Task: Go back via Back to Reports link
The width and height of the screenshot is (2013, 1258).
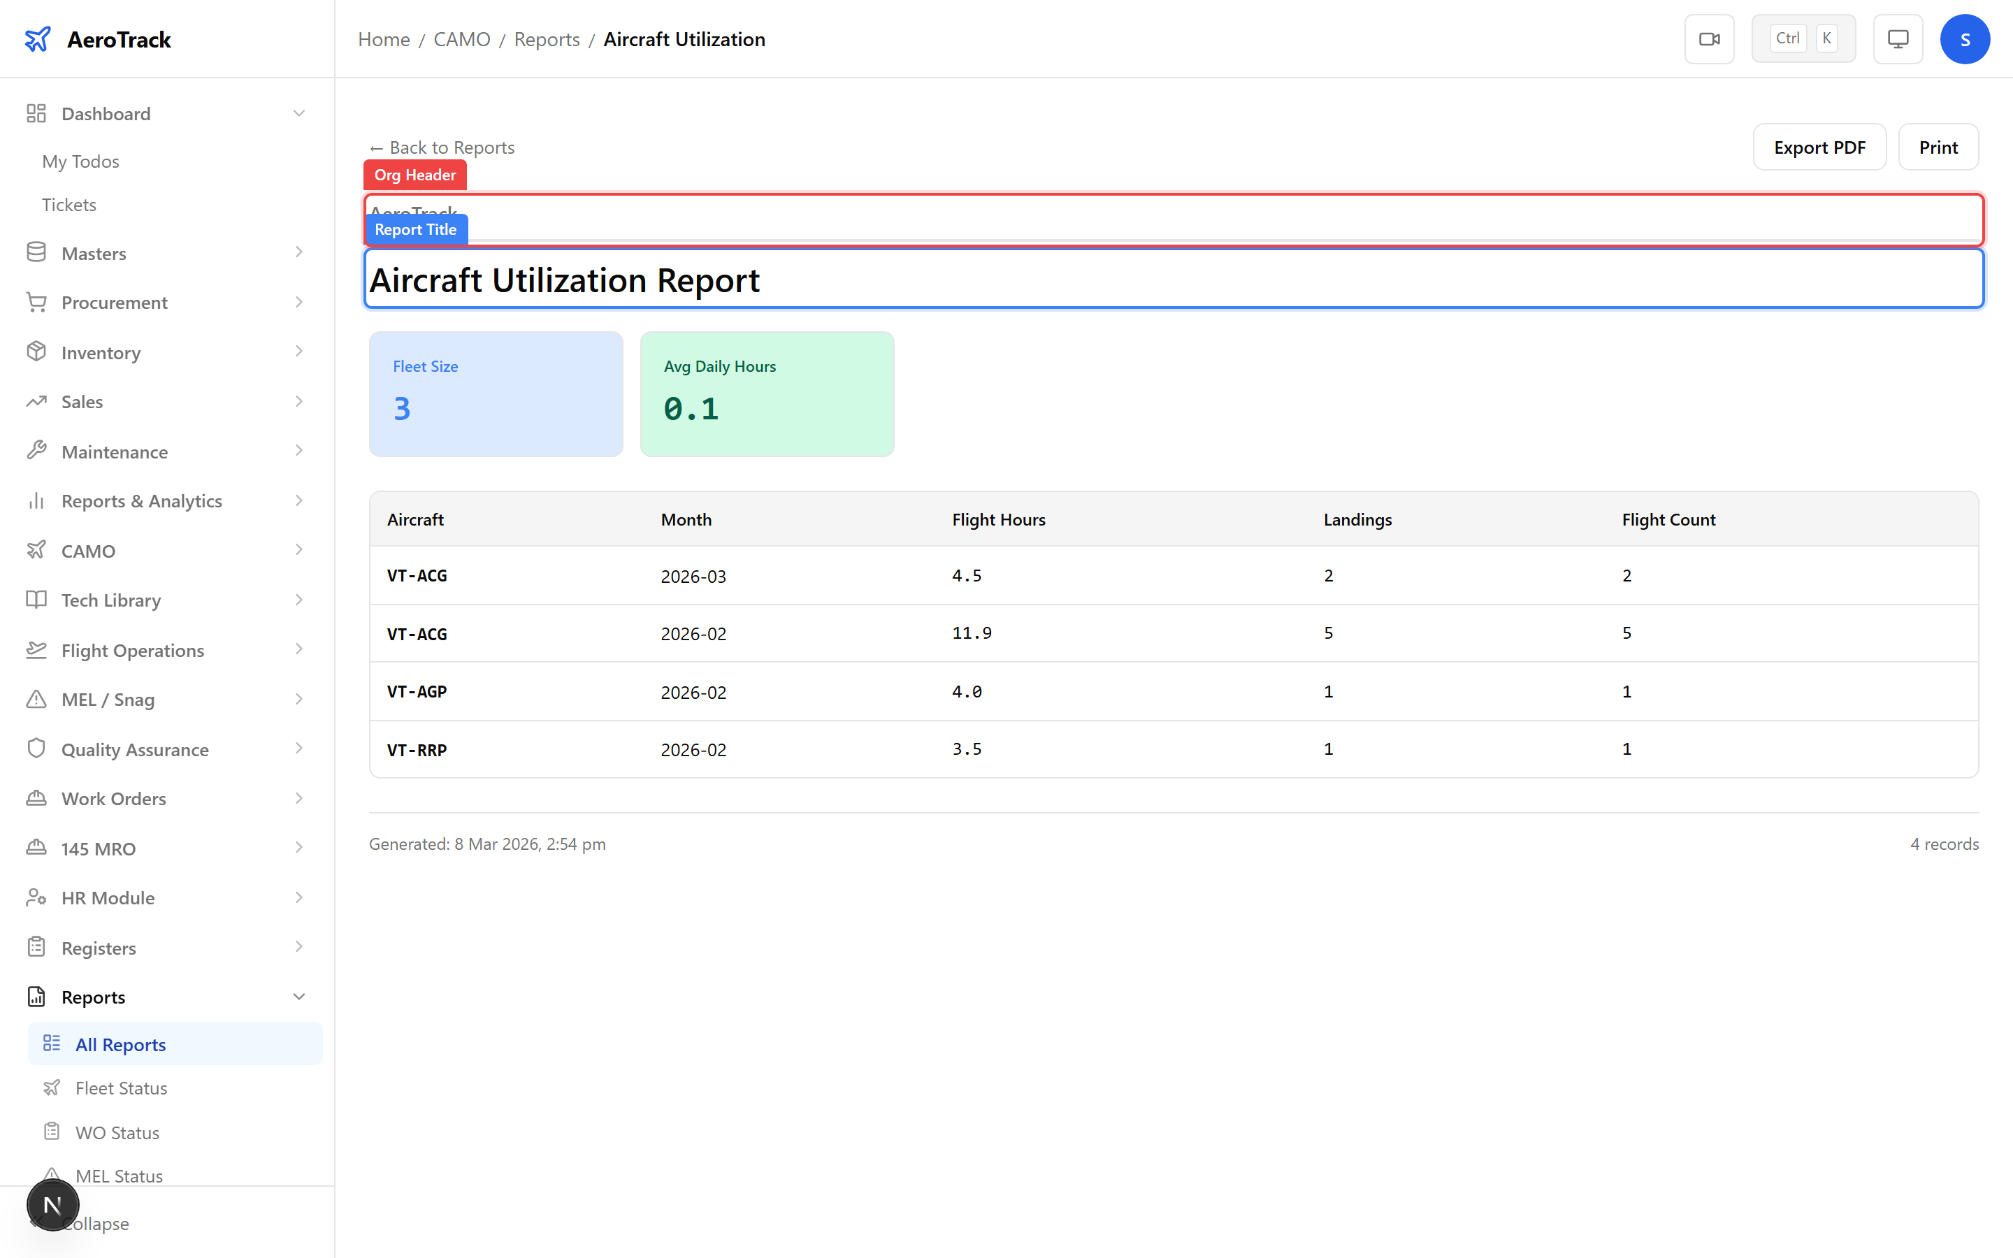Action: click(442, 147)
